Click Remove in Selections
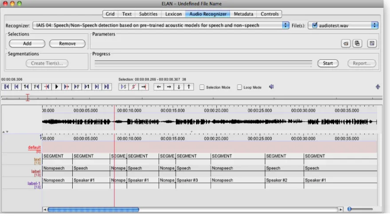 [x=67, y=44]
